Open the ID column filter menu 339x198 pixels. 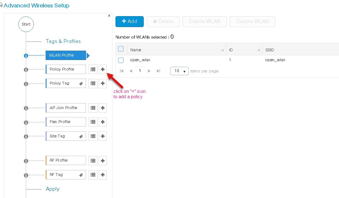tap(259, 50)
